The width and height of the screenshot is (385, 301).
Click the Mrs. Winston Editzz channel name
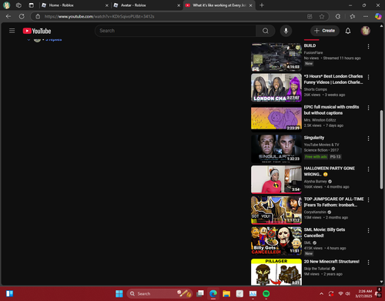click(320, 120)
